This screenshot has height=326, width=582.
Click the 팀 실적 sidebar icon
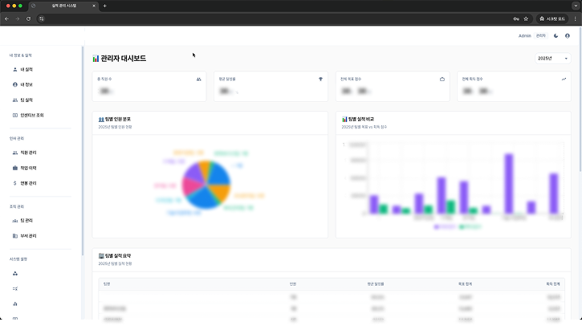15,100
